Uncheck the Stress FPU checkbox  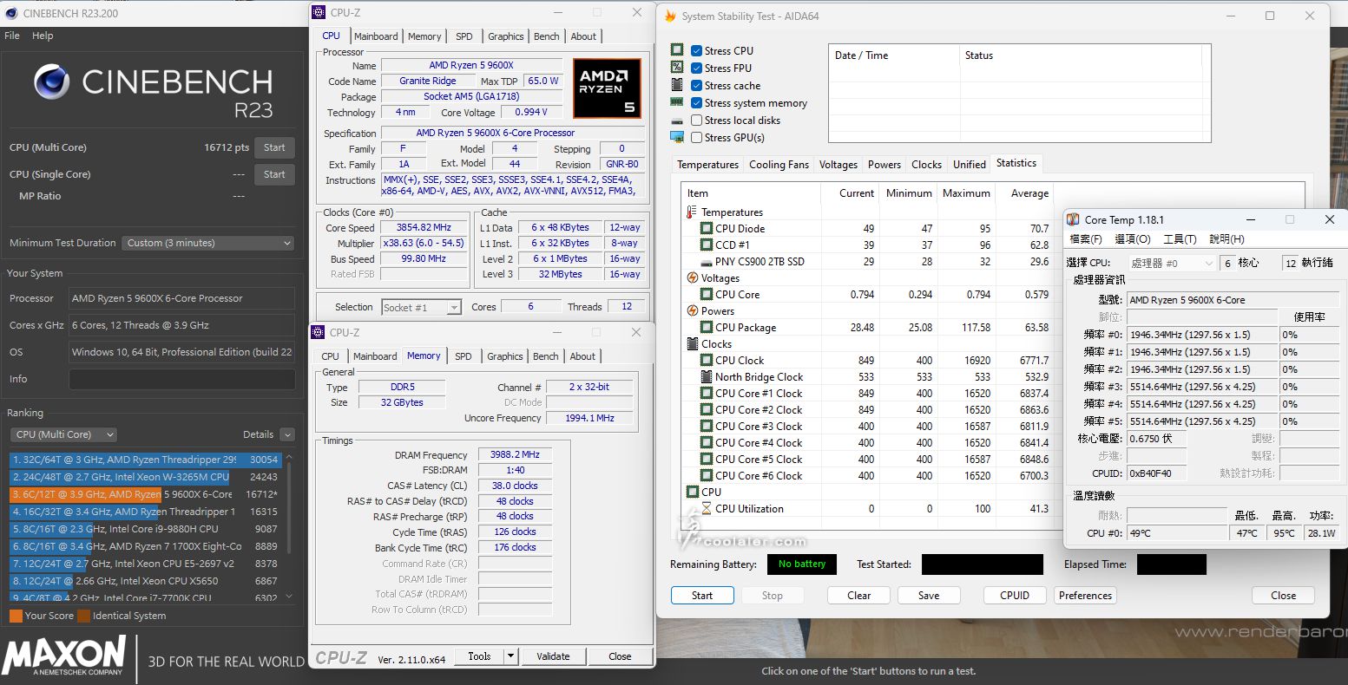pos(697,68)
